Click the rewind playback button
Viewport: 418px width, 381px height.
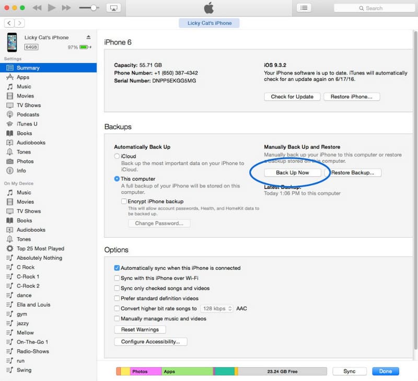coord(37,8)
